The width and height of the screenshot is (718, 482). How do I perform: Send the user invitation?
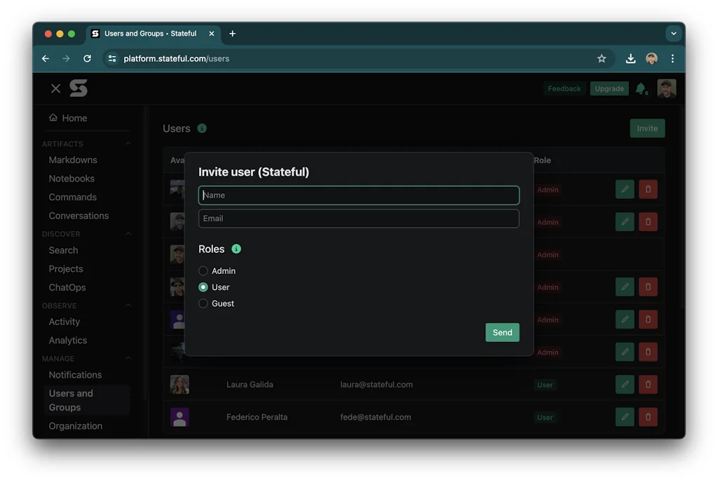click(x=502, y=332)
